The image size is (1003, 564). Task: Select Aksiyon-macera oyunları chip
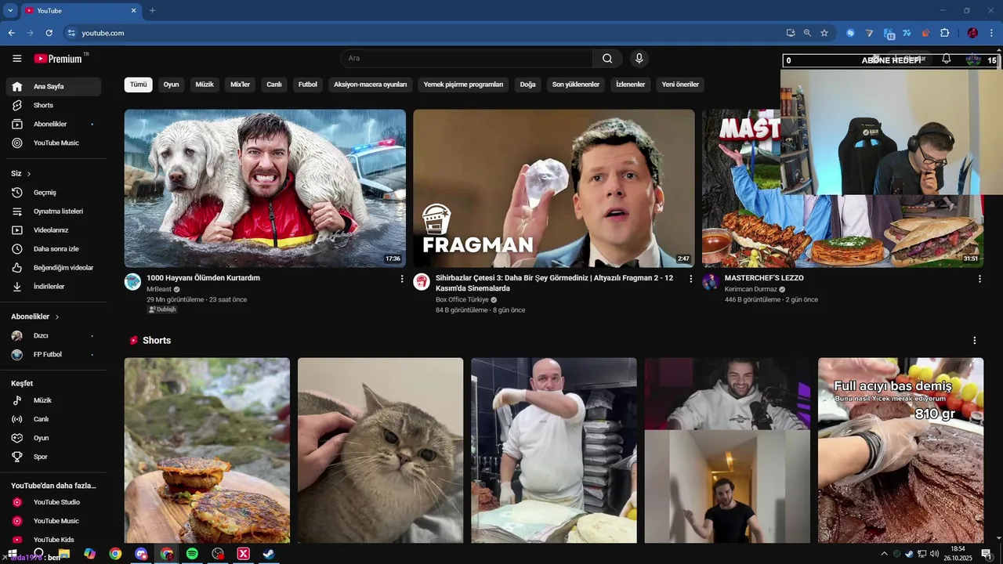pyautogui.click(x=371, y=85)
